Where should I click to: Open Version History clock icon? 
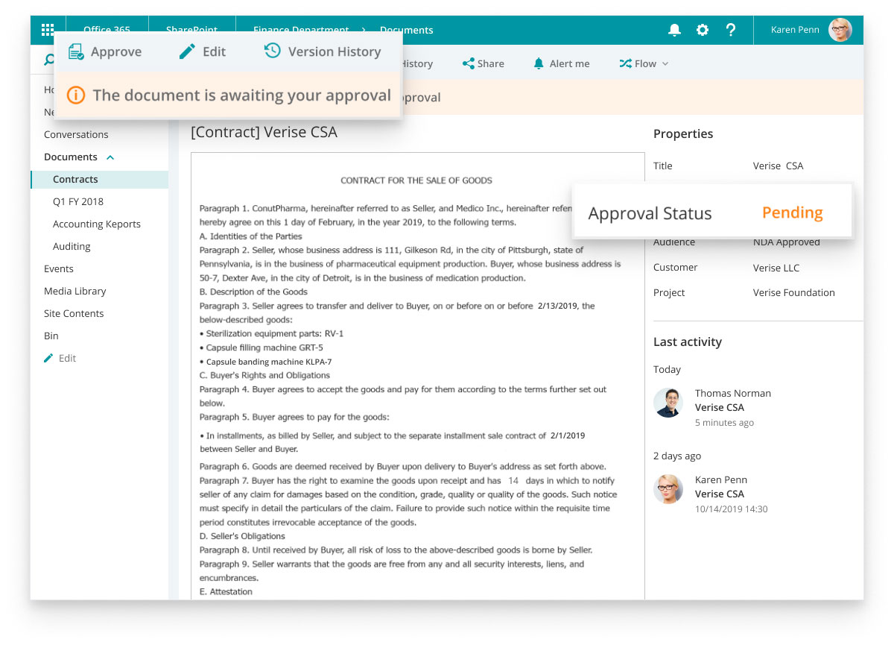click(273, 51)
